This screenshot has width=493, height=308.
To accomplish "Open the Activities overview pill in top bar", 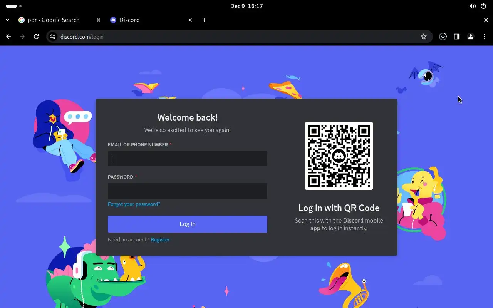I will pyautogui.click(x=14, y=6).
